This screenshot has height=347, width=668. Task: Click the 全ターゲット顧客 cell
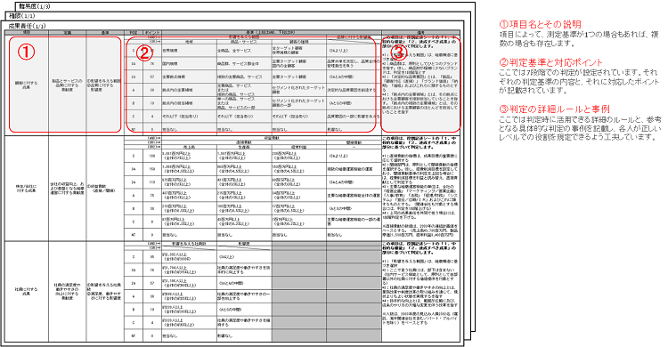(x=299, y=51)
